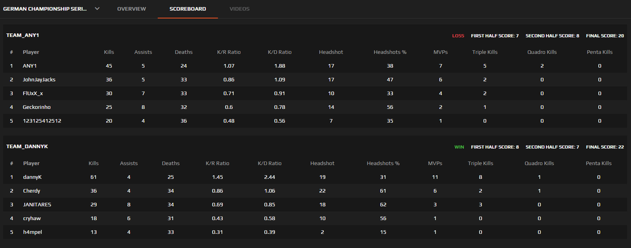This screenshot has height=248, width=631.
Task: Click TEAM_ANY1's First Half Score: 7
Action: (x=495, y=36)
